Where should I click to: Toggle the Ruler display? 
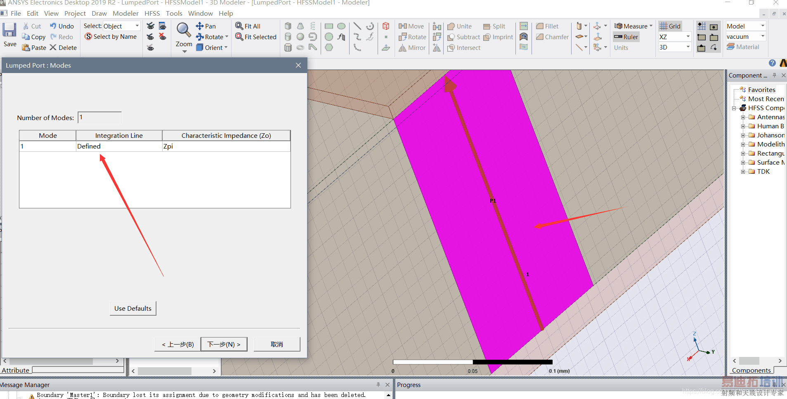coord(626,37)
